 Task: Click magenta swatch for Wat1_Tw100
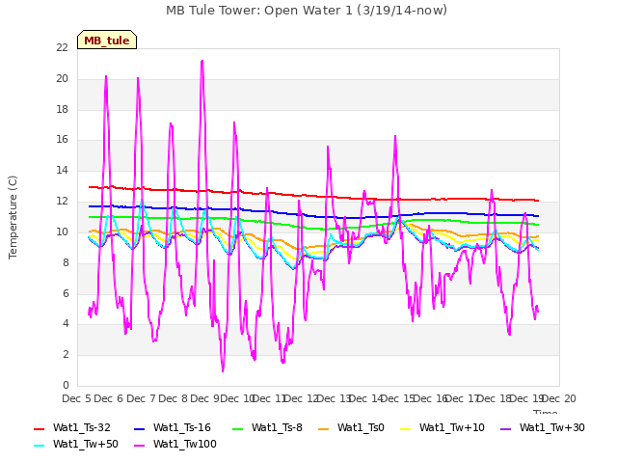click(139, 446)
